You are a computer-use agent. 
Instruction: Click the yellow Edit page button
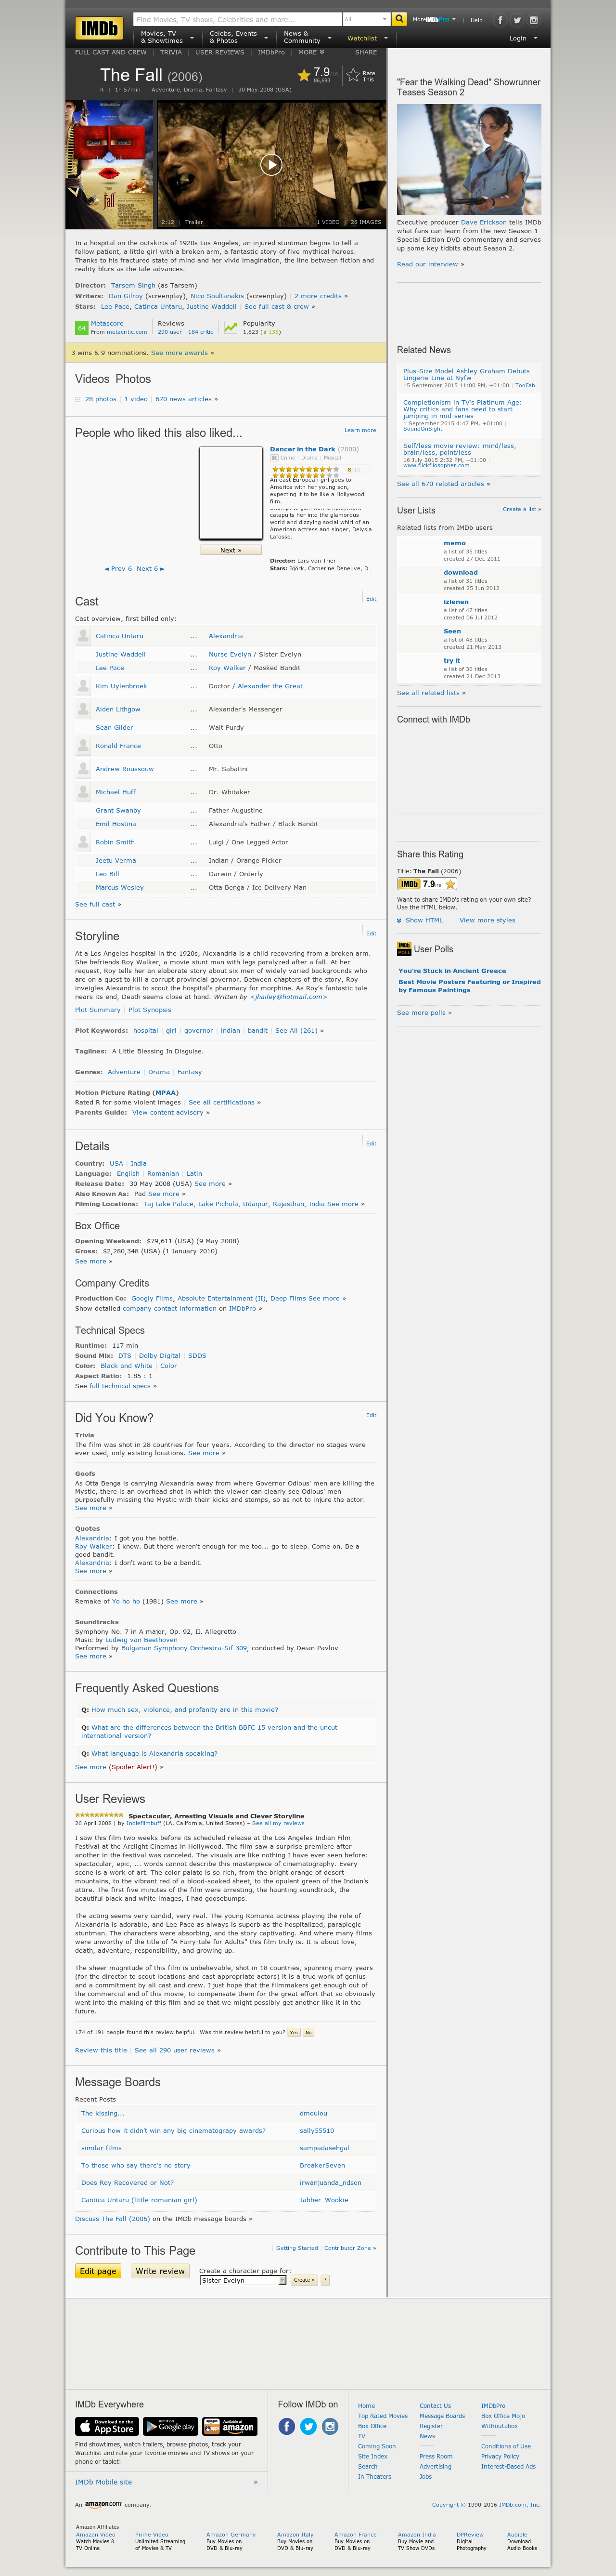(98, 2271)
